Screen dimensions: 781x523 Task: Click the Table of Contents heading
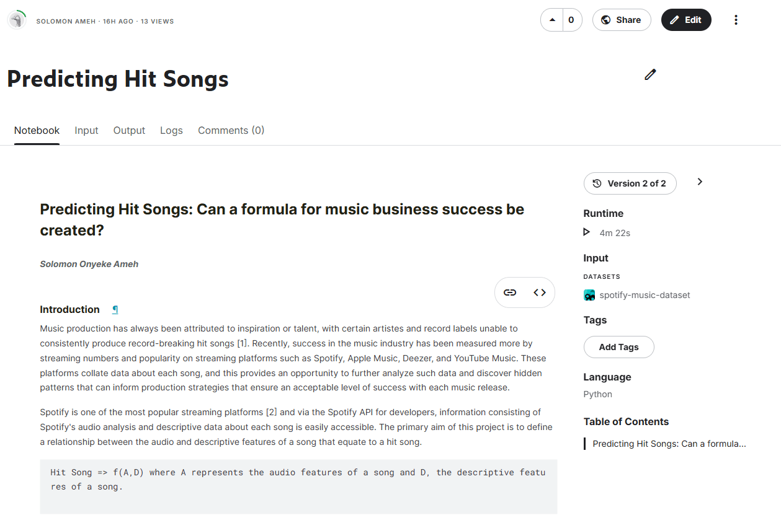click(626, 421)
